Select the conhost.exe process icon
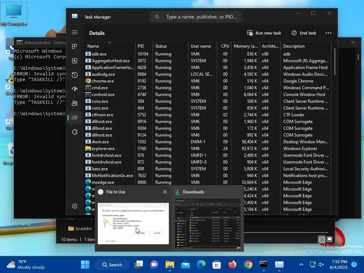The image size is (364, 273). pos(88,95)
